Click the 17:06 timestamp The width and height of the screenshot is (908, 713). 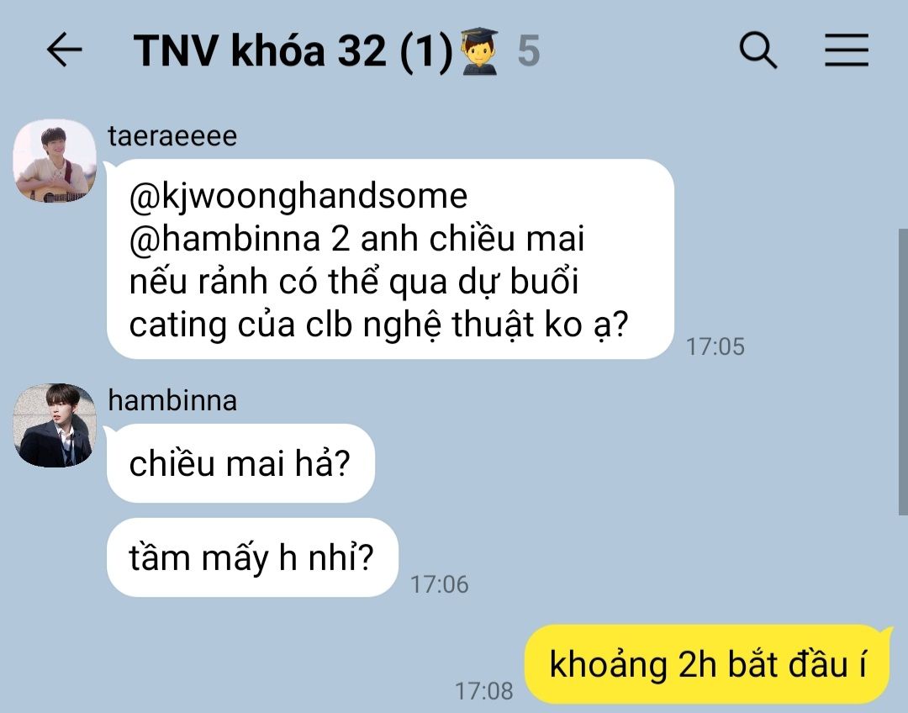440,584
